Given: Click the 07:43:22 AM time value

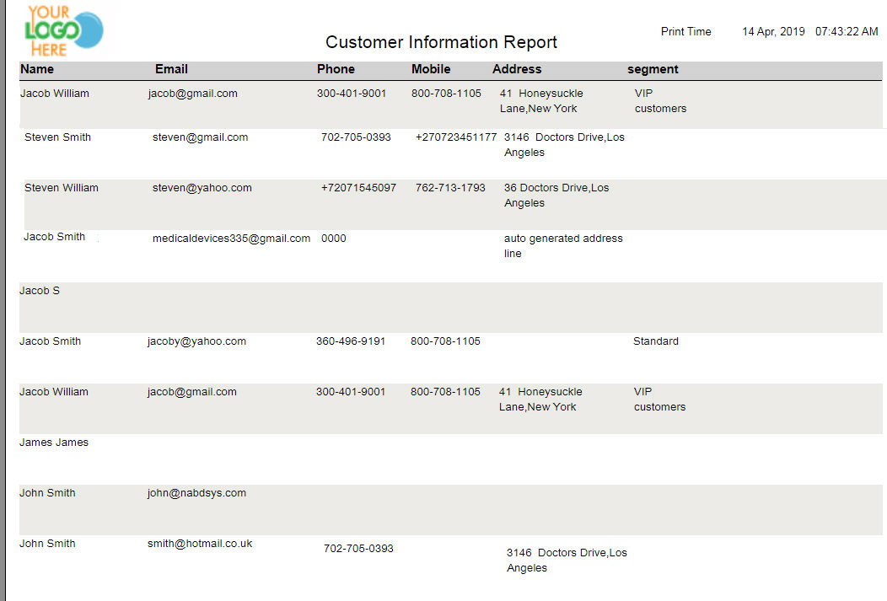Looking at the screenshot, I should click(x=847, y=32).
